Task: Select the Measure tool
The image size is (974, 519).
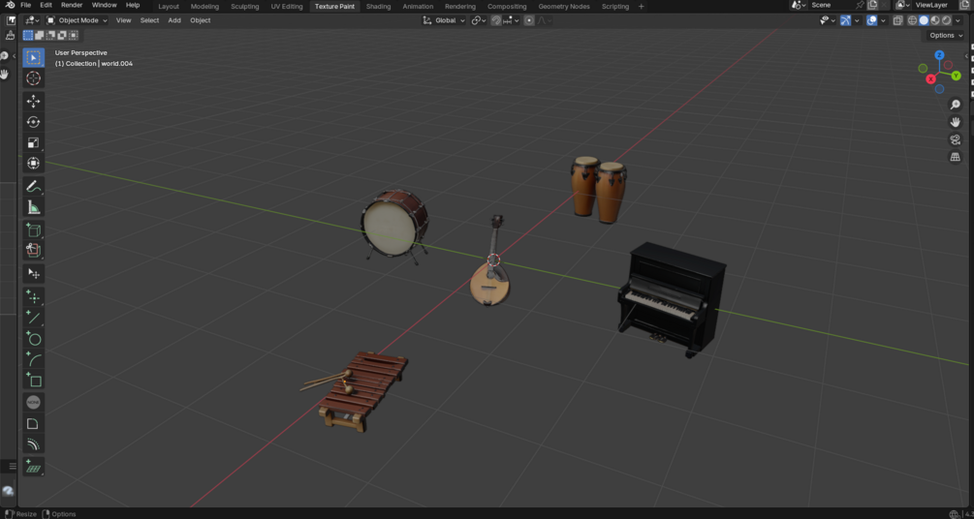Action: (34, 207)
